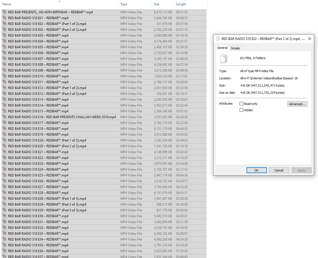Click the file icon of S18 E11
The image size is (318, 258).
click(4, 82)
